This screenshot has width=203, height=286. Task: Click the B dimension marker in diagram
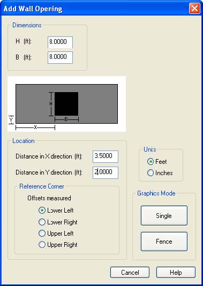click(x=66, y=119)
